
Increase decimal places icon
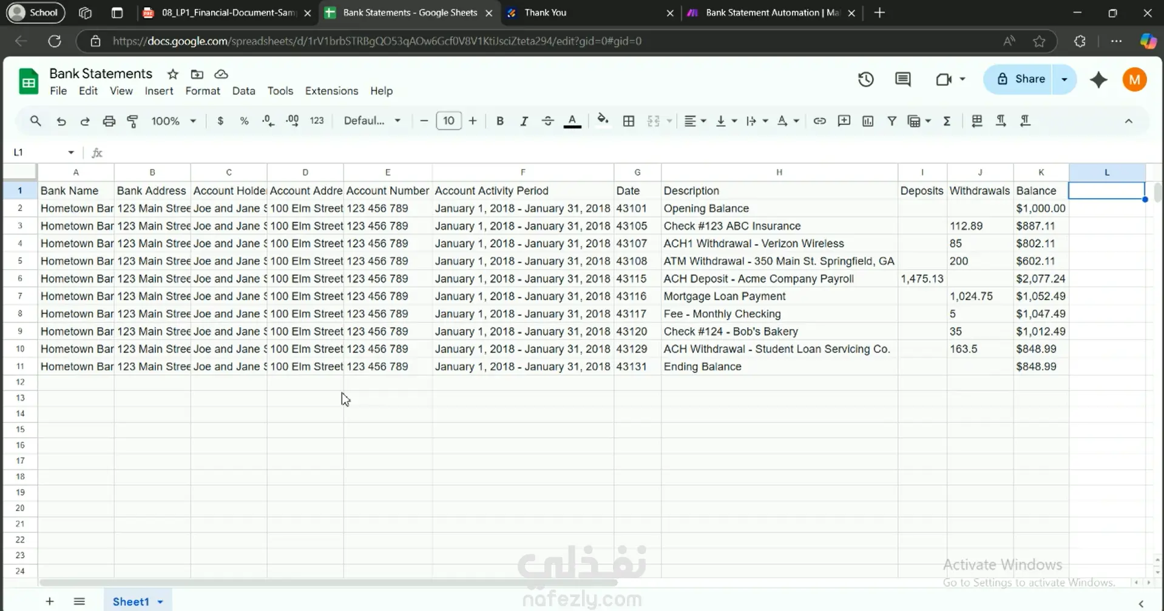coord(292,121)
